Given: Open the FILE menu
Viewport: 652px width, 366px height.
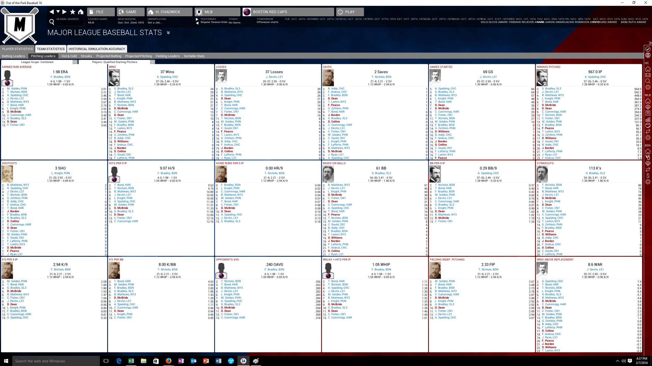Looking at the screenshot, I should [101, 12].
